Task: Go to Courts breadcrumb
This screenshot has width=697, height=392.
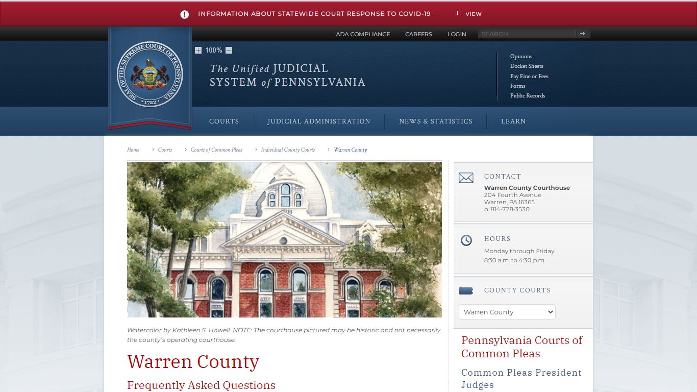Action: (165, 150)
